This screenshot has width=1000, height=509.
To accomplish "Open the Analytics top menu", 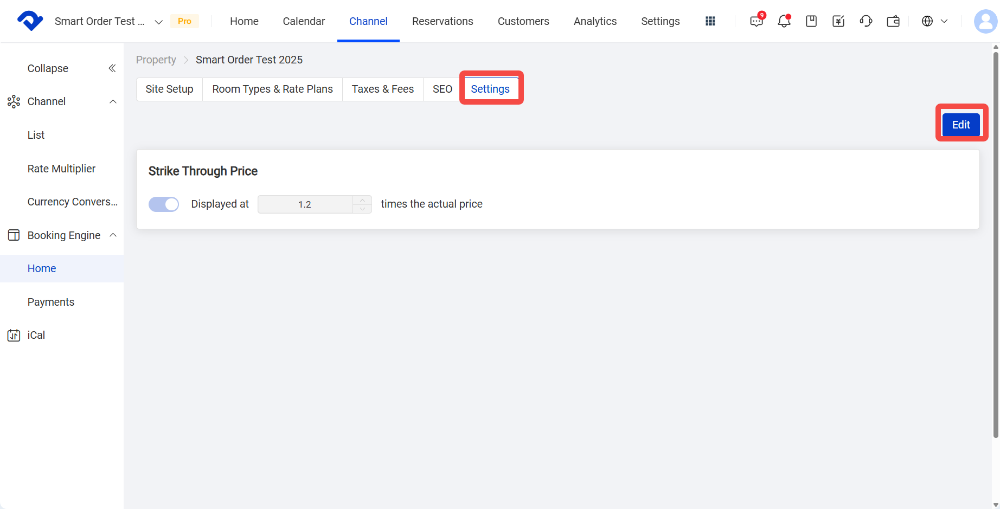I will [595, 21].
